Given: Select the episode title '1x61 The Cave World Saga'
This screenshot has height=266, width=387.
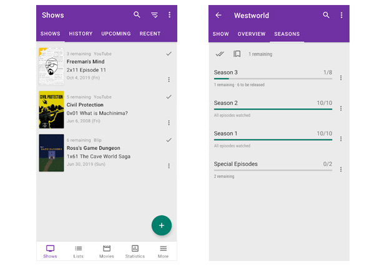Looking at the screenshot, I should click(x=99, y=156).
